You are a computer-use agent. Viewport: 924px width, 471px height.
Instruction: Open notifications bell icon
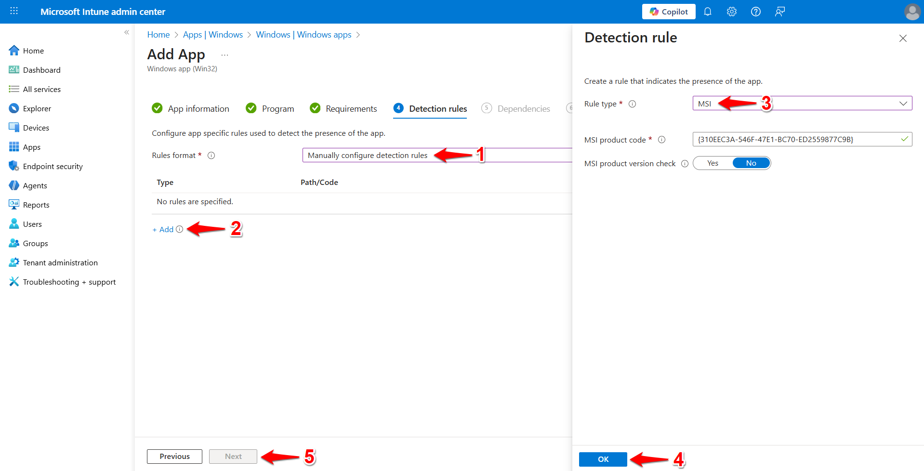click(x=708, y=12)
